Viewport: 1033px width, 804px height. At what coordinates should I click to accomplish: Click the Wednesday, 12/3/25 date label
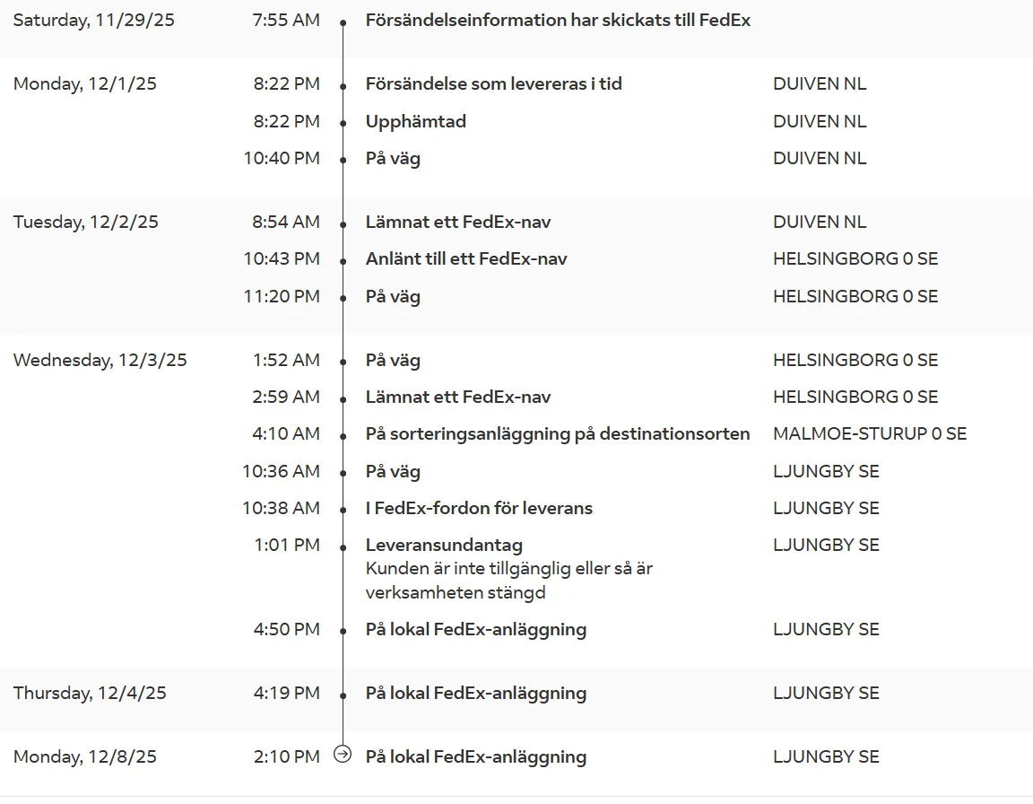click(x=100, y=361)
